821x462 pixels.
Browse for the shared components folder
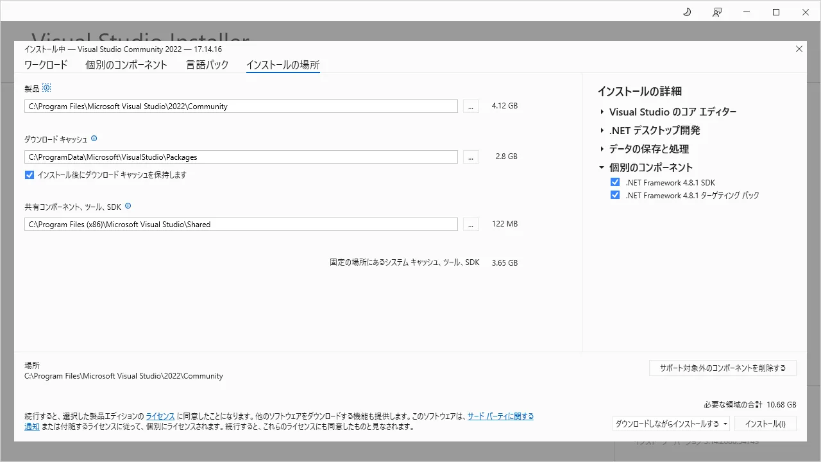[470, 225]
